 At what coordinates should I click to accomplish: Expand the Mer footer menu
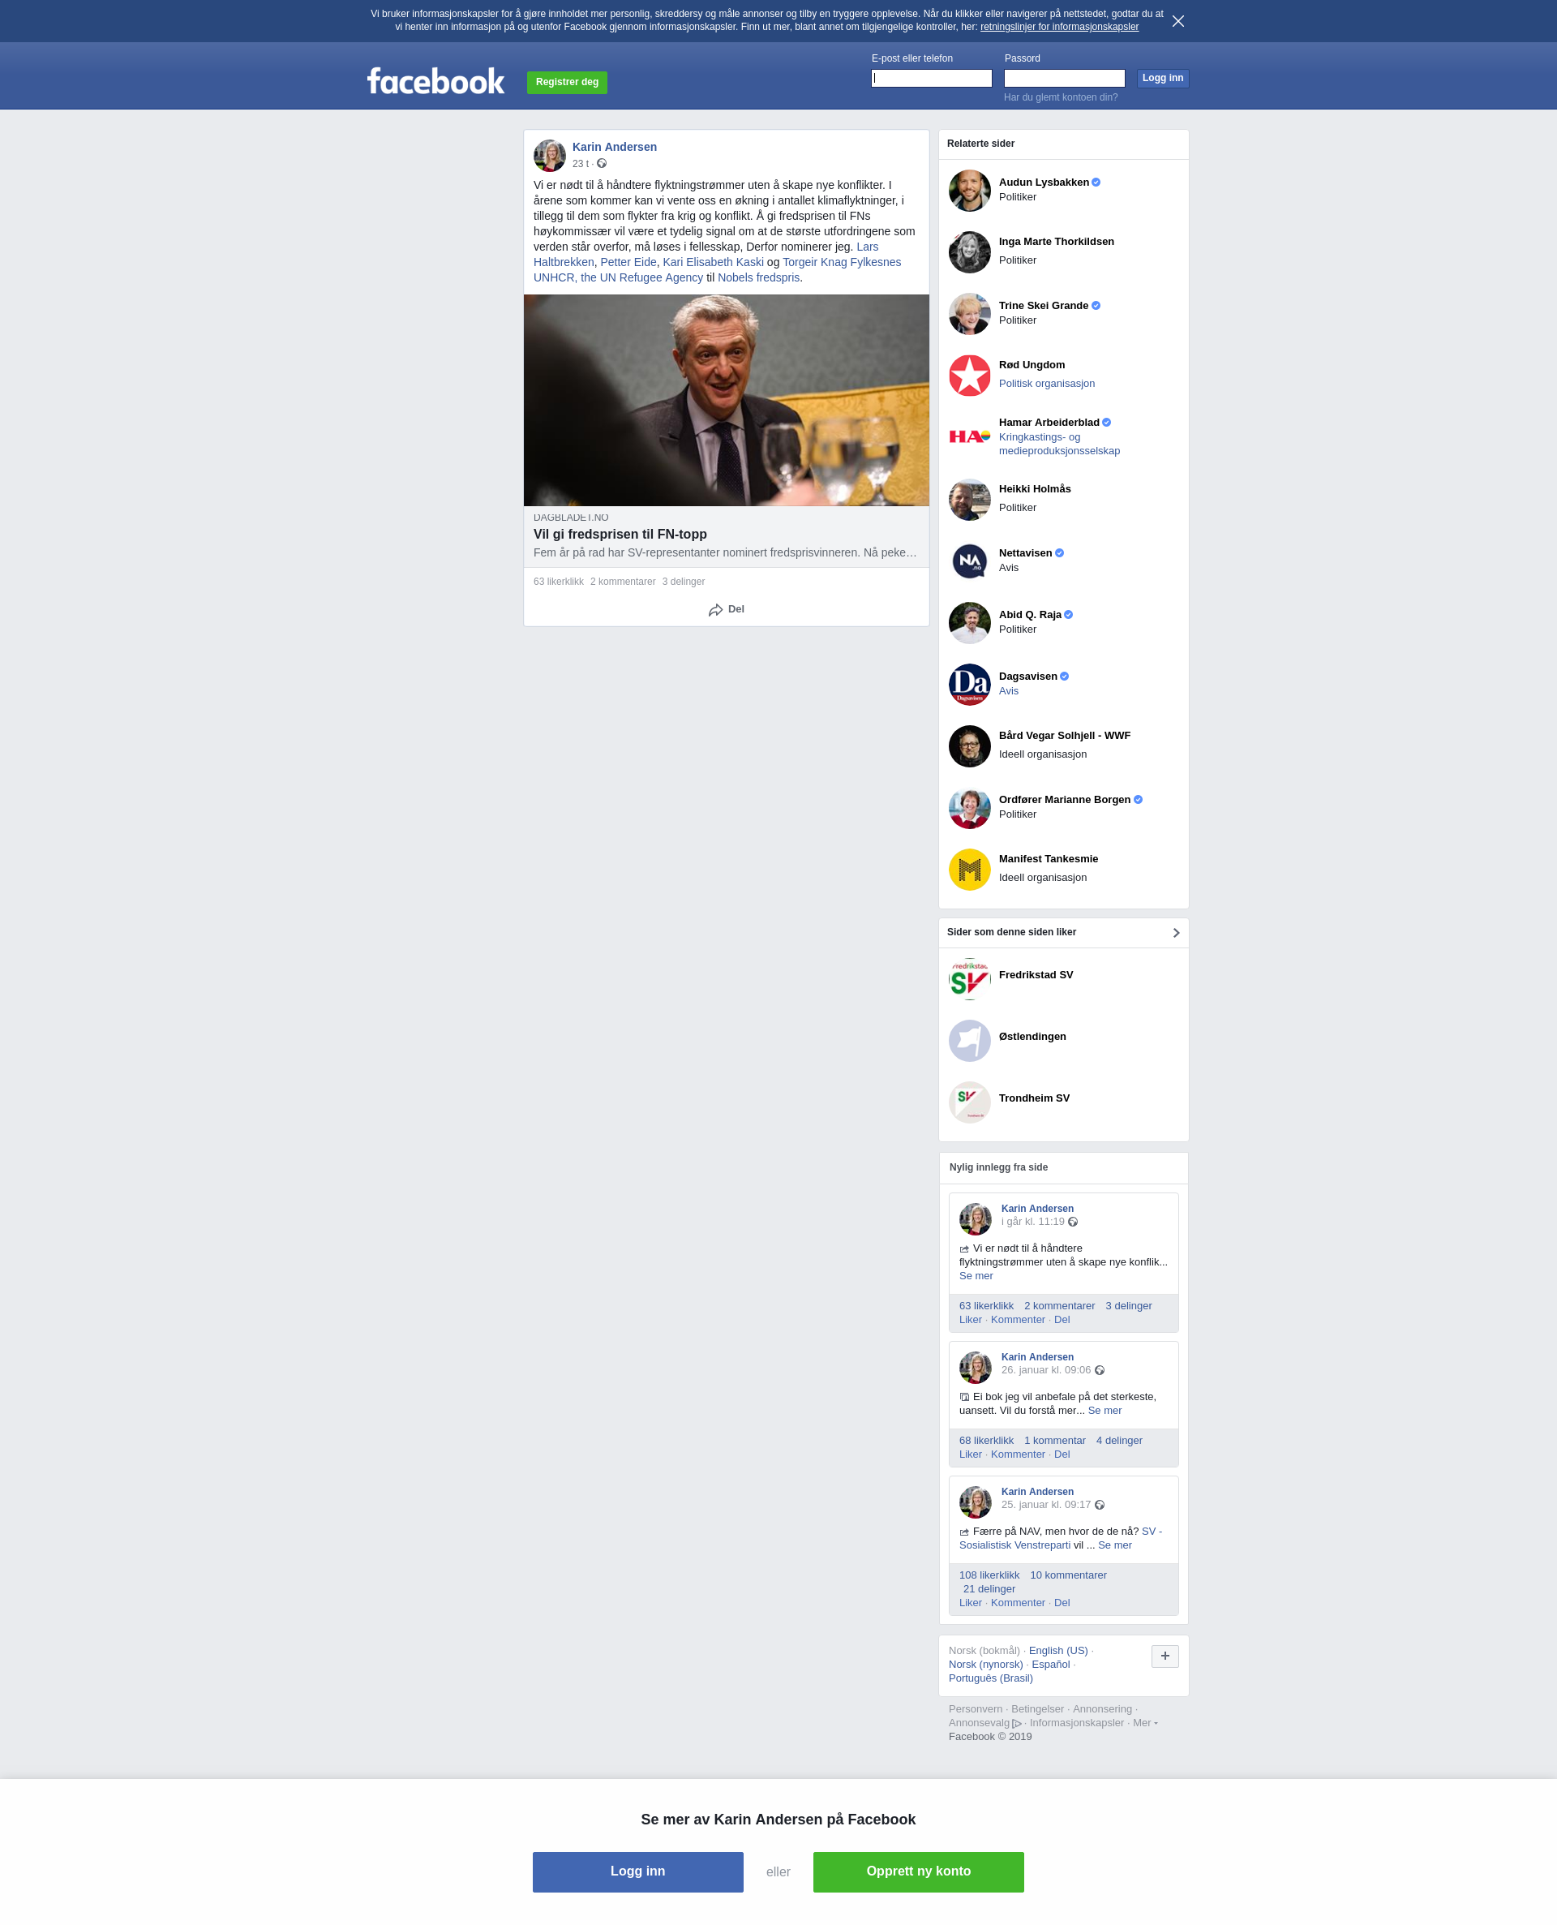1145,1722
